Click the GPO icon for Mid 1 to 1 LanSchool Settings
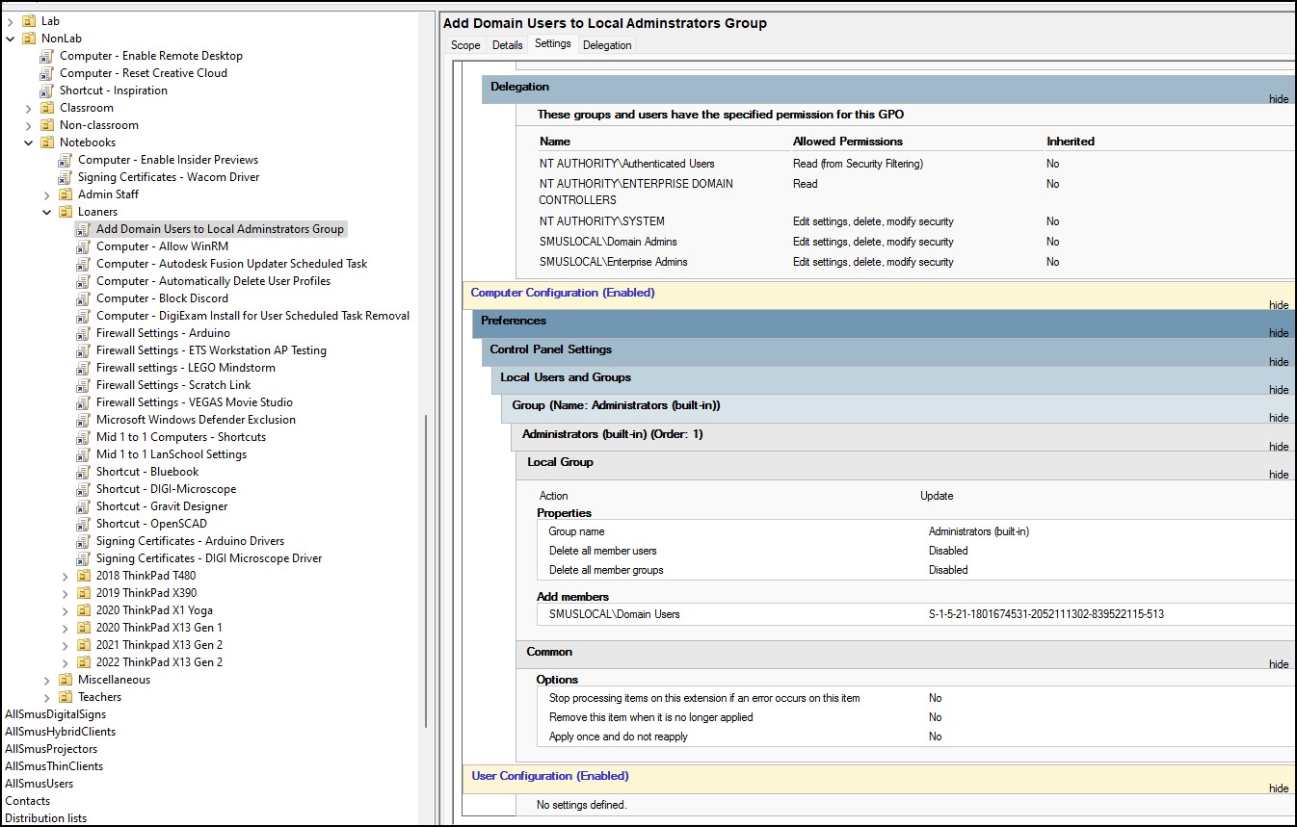The image size is (1297, 827). [x=84, y=454]
